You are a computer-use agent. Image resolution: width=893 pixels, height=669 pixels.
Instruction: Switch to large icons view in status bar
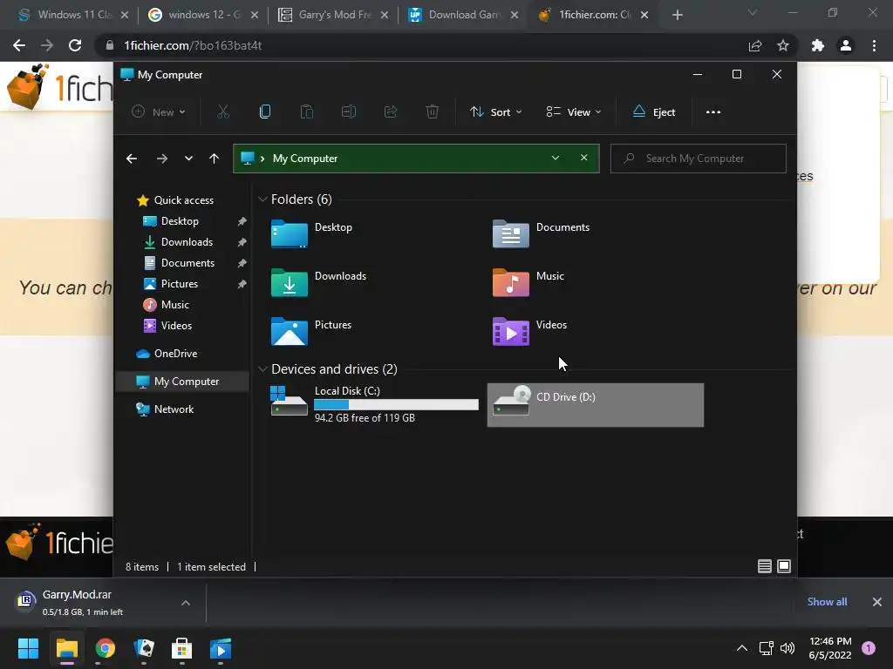(784, 566)
